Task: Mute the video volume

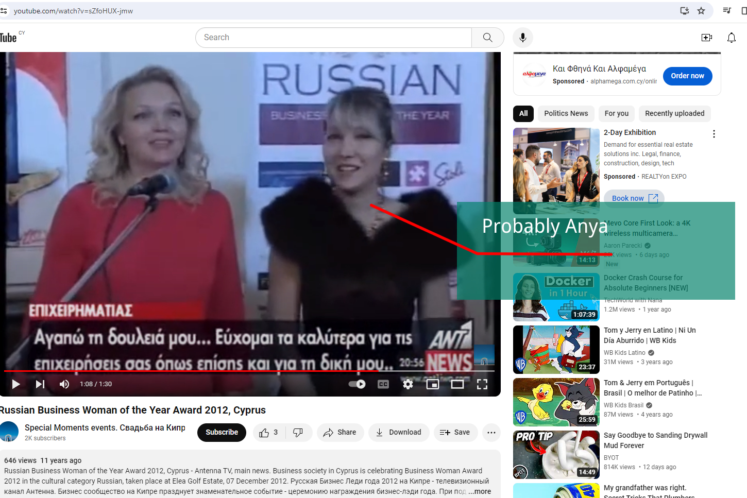Action: [64, 384]
